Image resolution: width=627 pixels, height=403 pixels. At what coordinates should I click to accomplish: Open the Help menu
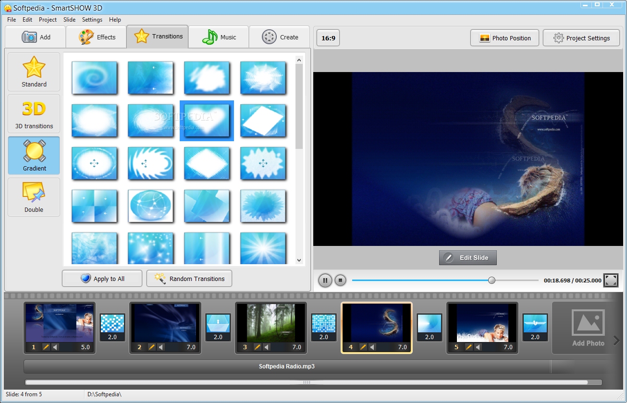[x=115, y=20]
